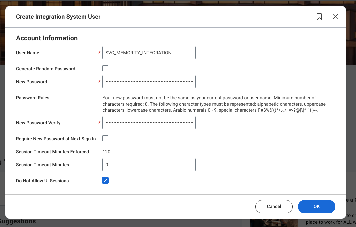Image resolution: width=356 pixels, height=227 pixels.
Task: Tick Require New Password at Next Sign In
Action: click(105, 138)
